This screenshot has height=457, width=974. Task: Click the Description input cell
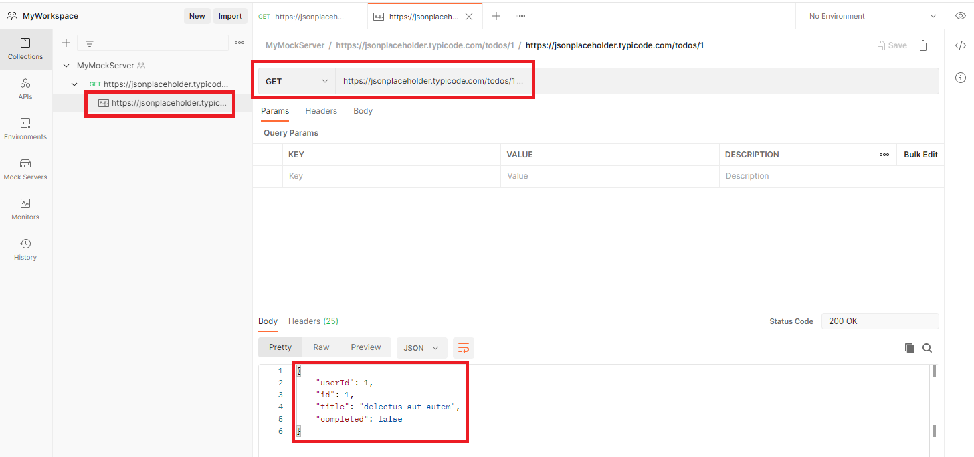(x=832, y=176)
